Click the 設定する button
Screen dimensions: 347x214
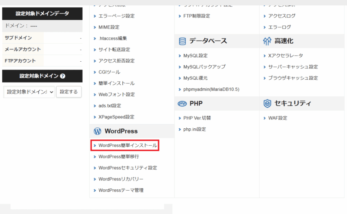click(x=69, y=92)
